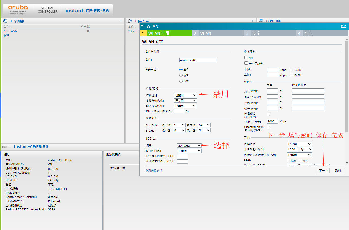Switch to step 4 接入 tab
Screen dimensions: 349x230
click(x=322, y=33)
